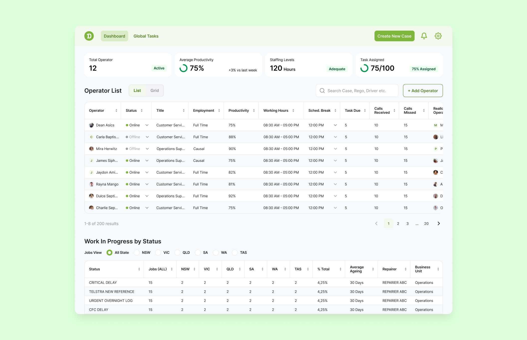527x340 pixels.
Task: Select QLD jobs view radio
Action: (177, 252)
